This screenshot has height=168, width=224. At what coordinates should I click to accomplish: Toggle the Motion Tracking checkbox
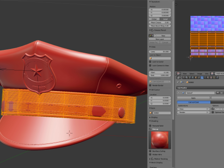click(x=153, y=159)
